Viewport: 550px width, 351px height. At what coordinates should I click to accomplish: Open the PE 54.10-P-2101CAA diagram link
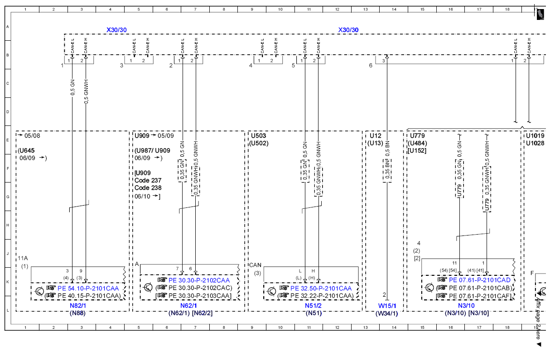[88, 288]
